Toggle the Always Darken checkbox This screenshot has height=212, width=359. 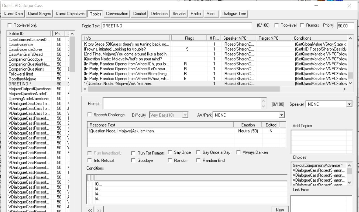pos(238,152)
